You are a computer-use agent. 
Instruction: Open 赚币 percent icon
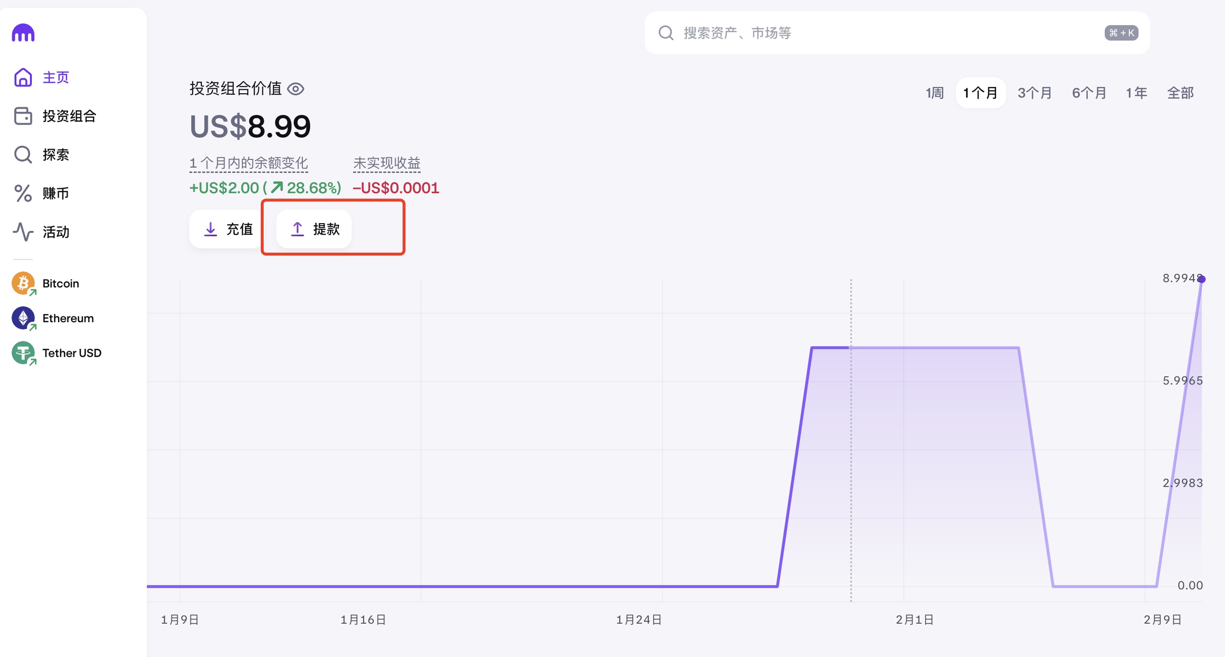pyautogui.click(x=23, y=193)
